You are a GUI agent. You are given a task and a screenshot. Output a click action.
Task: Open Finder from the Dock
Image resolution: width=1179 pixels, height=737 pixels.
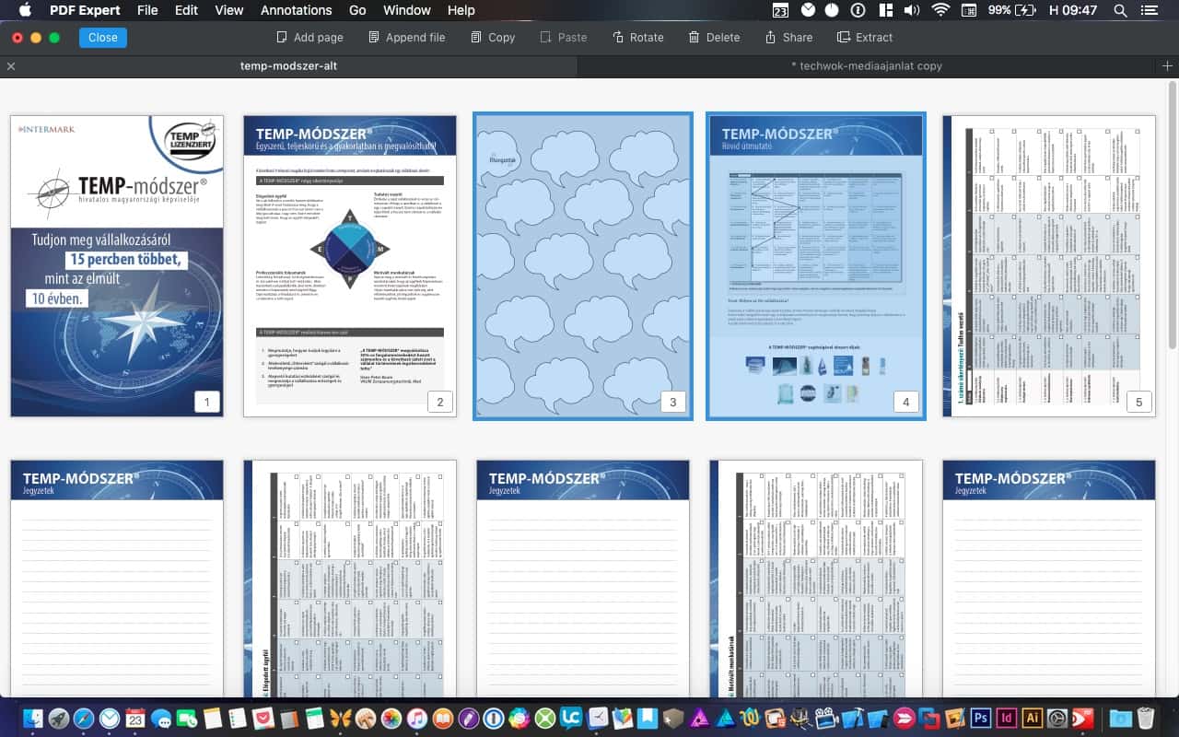click(33, 718)
